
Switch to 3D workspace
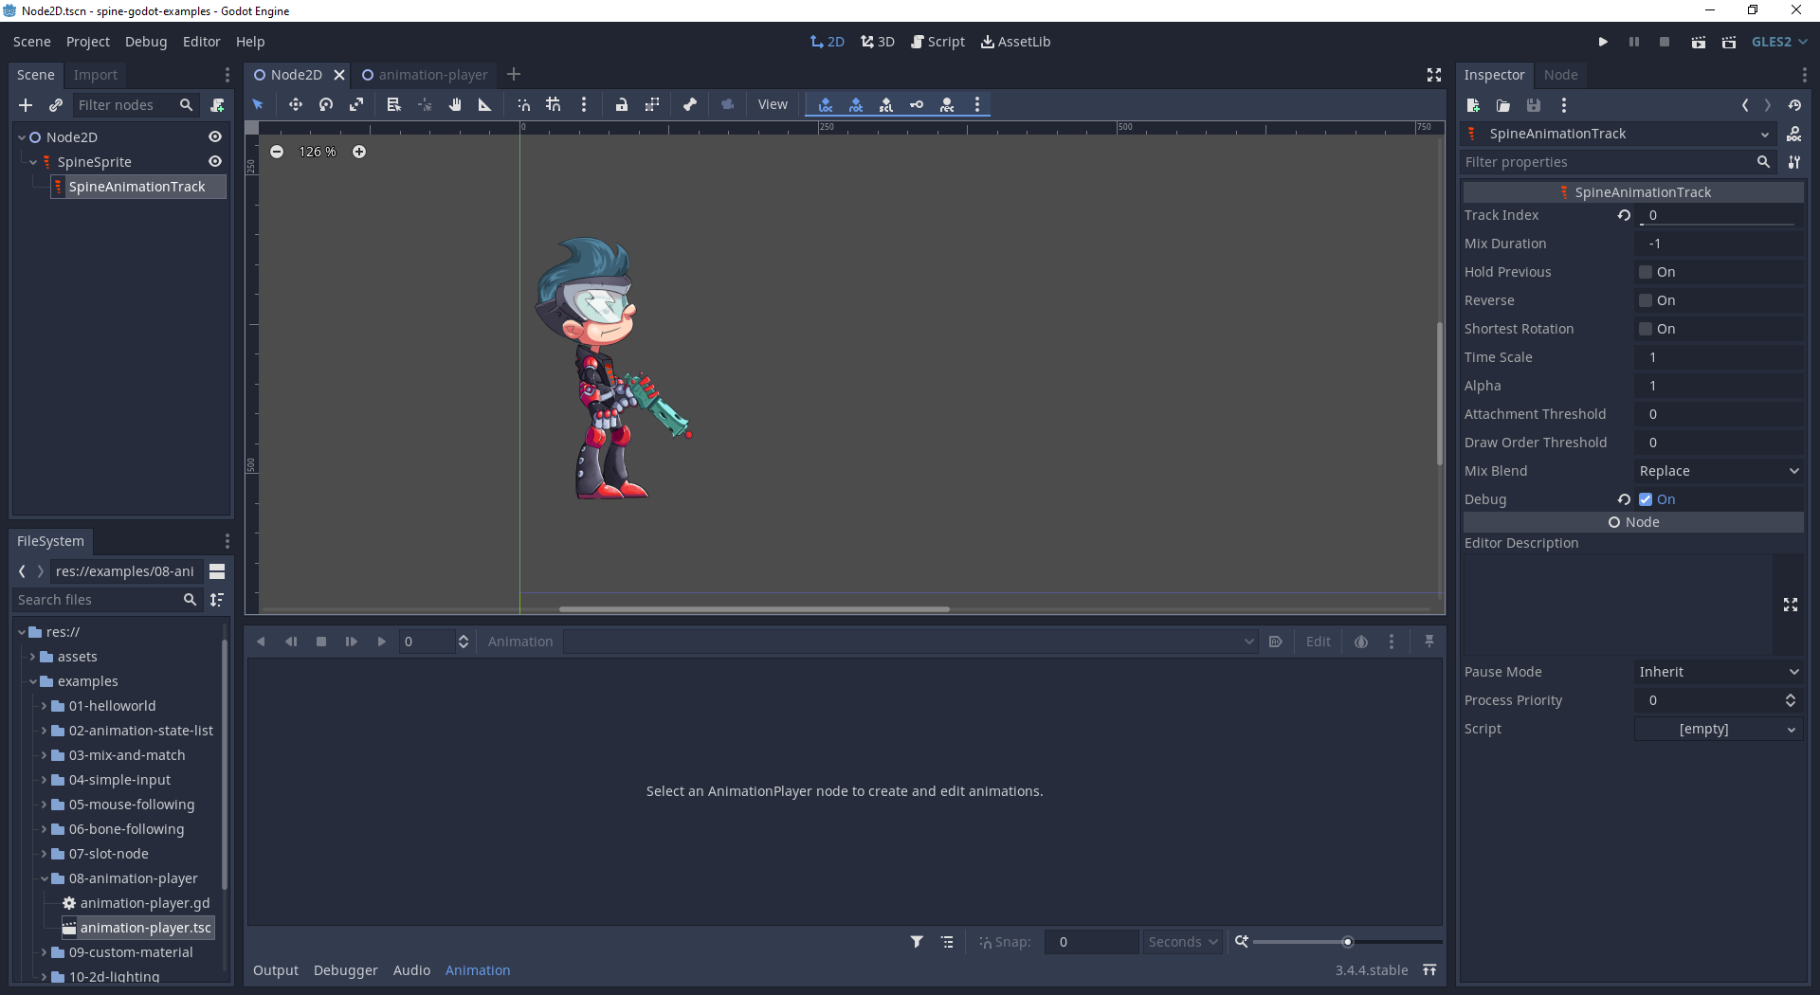(x=878, y=42)
